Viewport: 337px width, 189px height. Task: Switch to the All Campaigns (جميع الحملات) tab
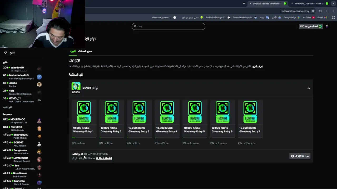pyautogui.click(x=85, y=51)
